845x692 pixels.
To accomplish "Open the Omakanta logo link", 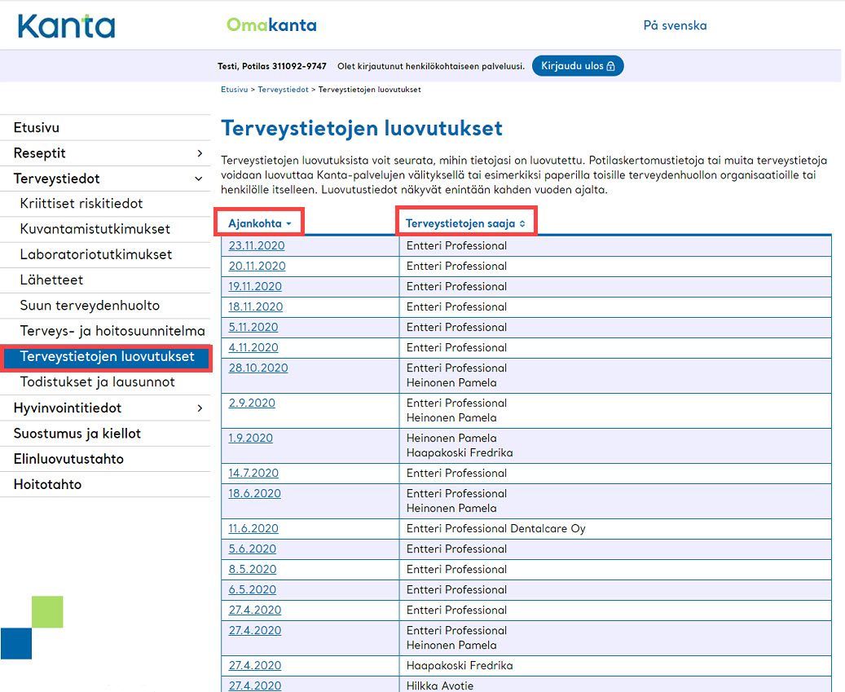I will click(271, 24).
